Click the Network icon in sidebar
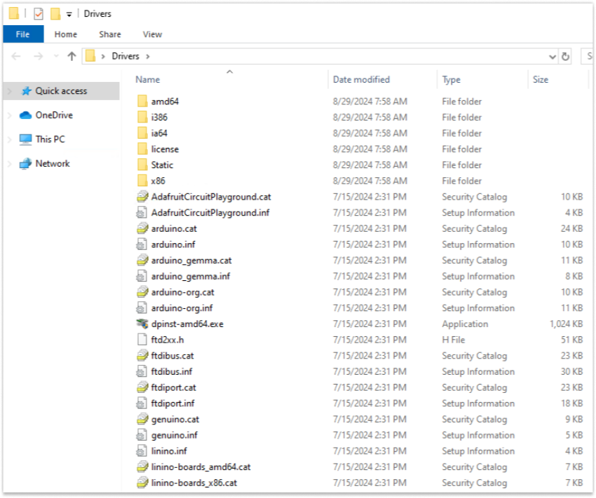Viewport: 596px width, 498px height. (x=25, y=164)
